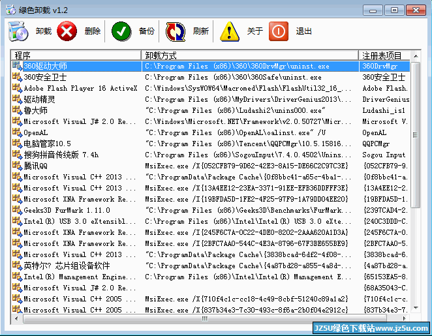This screenshot has width=432, height=336.
Task: Select the OpenAL program entry
Action: coord(36,132)
